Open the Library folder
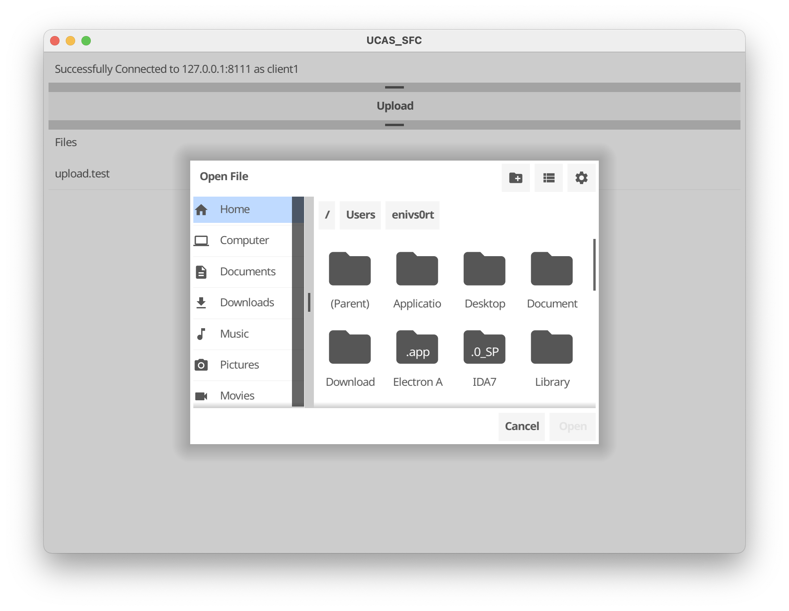789x611 pixels. [551, 347]
